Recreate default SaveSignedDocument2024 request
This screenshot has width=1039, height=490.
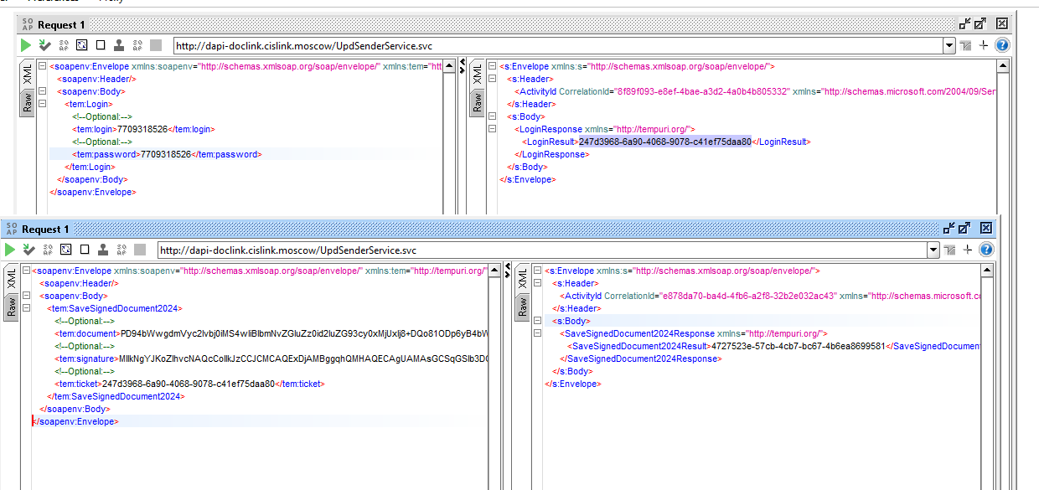click(x=66, y=250)
